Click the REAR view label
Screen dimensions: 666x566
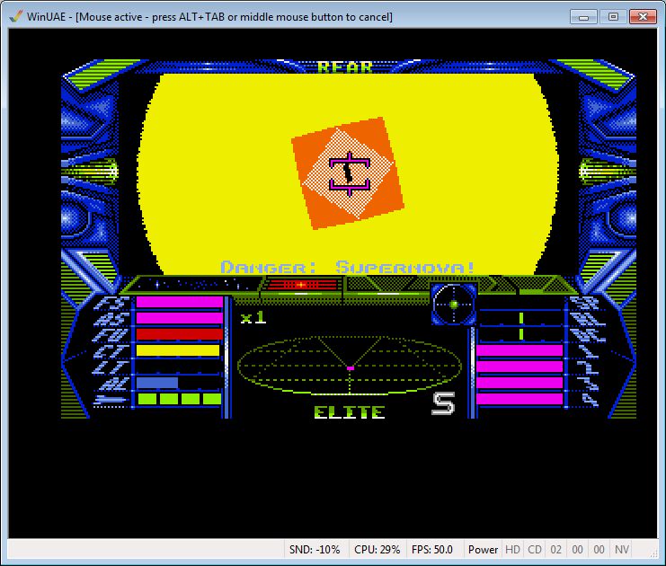click(x=345, y=67)
